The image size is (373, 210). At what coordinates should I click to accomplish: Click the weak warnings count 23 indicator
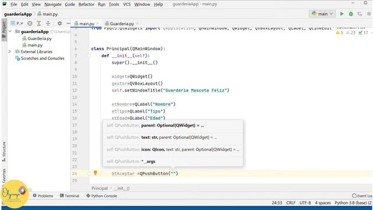click(x=351, y=33)
